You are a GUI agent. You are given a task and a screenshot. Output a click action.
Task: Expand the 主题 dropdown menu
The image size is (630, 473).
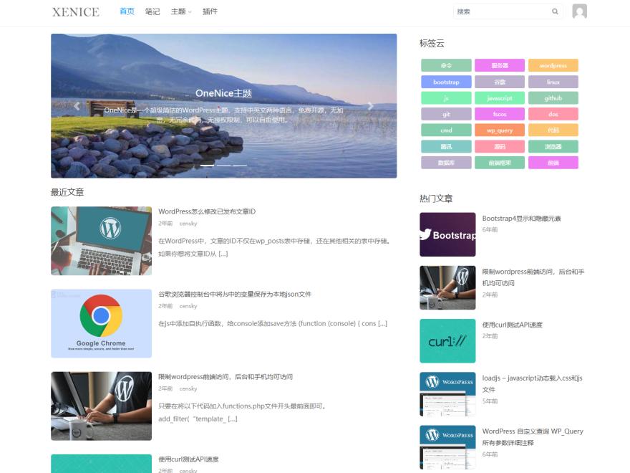click(x=180, y=11)
